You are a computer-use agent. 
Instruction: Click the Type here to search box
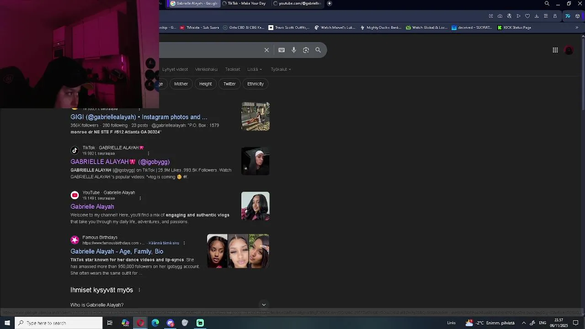click(x=58, y=323)
